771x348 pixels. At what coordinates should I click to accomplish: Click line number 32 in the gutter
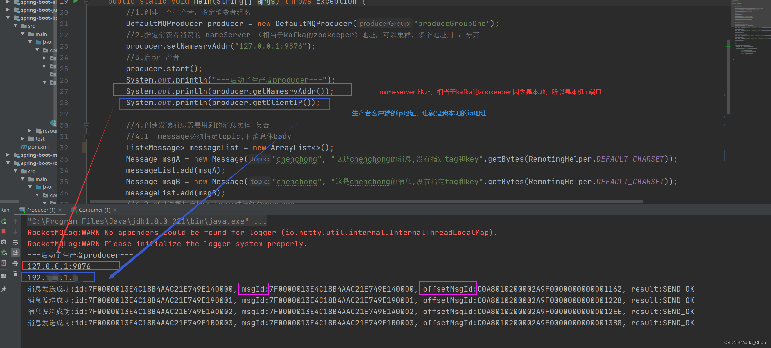tap(64, 148)
